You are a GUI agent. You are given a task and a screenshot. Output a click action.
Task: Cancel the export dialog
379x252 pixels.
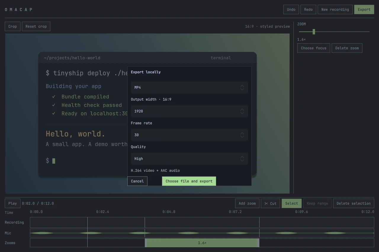(x=137, y=181)
